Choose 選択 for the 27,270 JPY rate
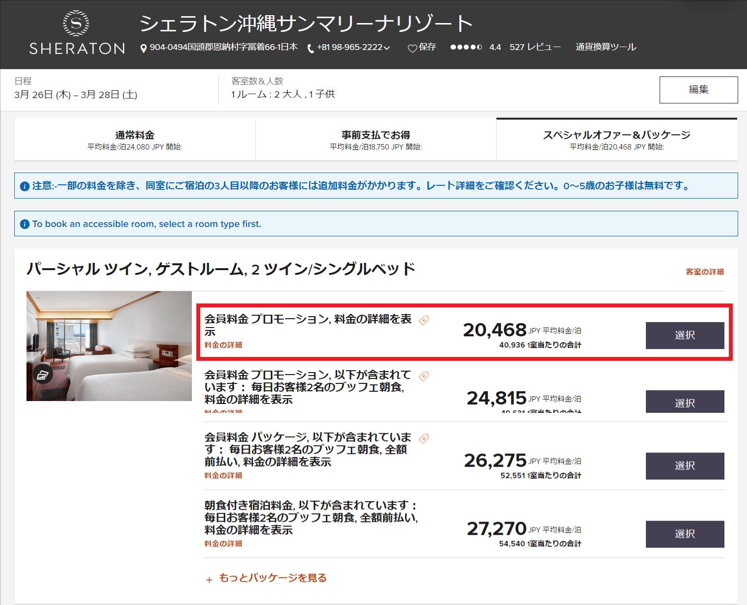This screenshot has width=747, height=605. tap(685, 534)
